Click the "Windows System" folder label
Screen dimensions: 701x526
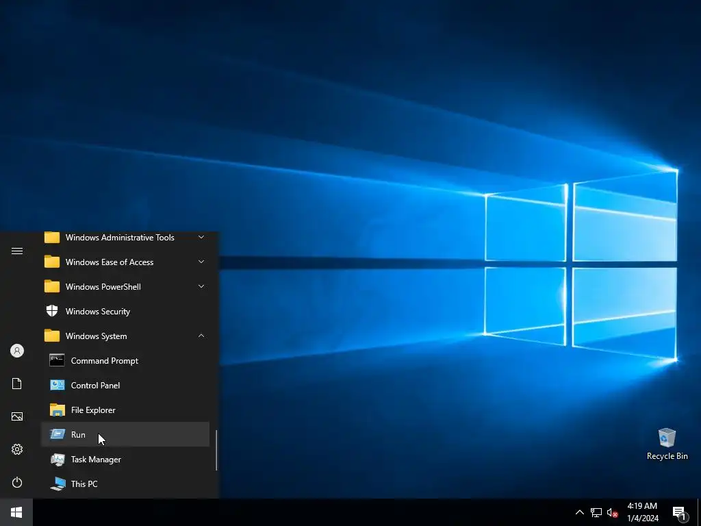(x=96, y=336)
